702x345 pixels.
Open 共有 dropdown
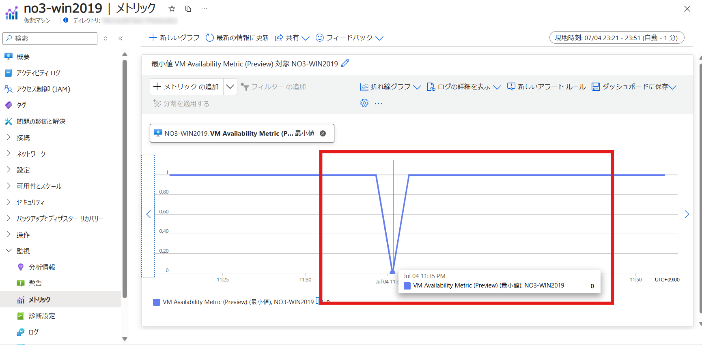click(x=292, y=38)
